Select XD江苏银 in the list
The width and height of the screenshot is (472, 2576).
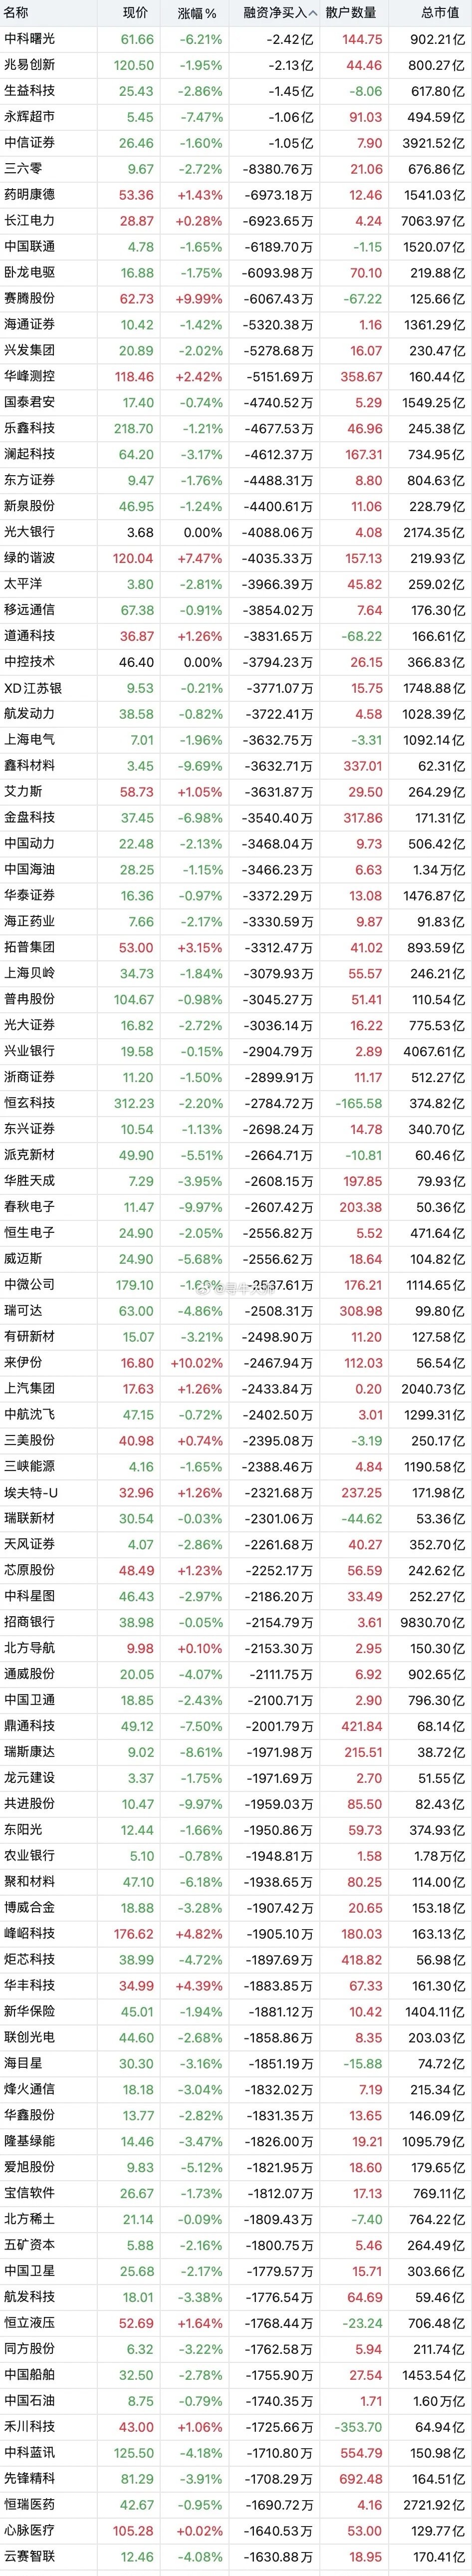(x=32, y=689)
